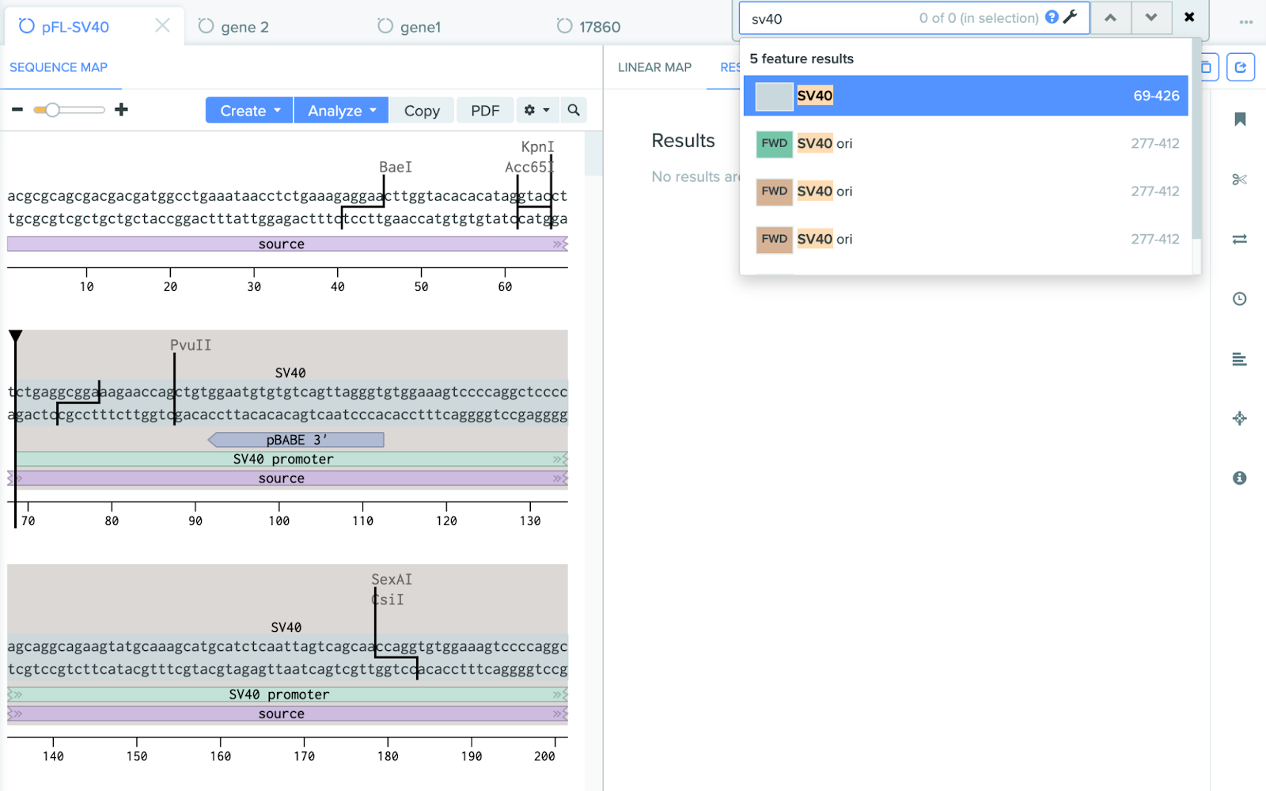Open the information icon in sidebar
The image size is (1266, 791).
[1239, 478]
